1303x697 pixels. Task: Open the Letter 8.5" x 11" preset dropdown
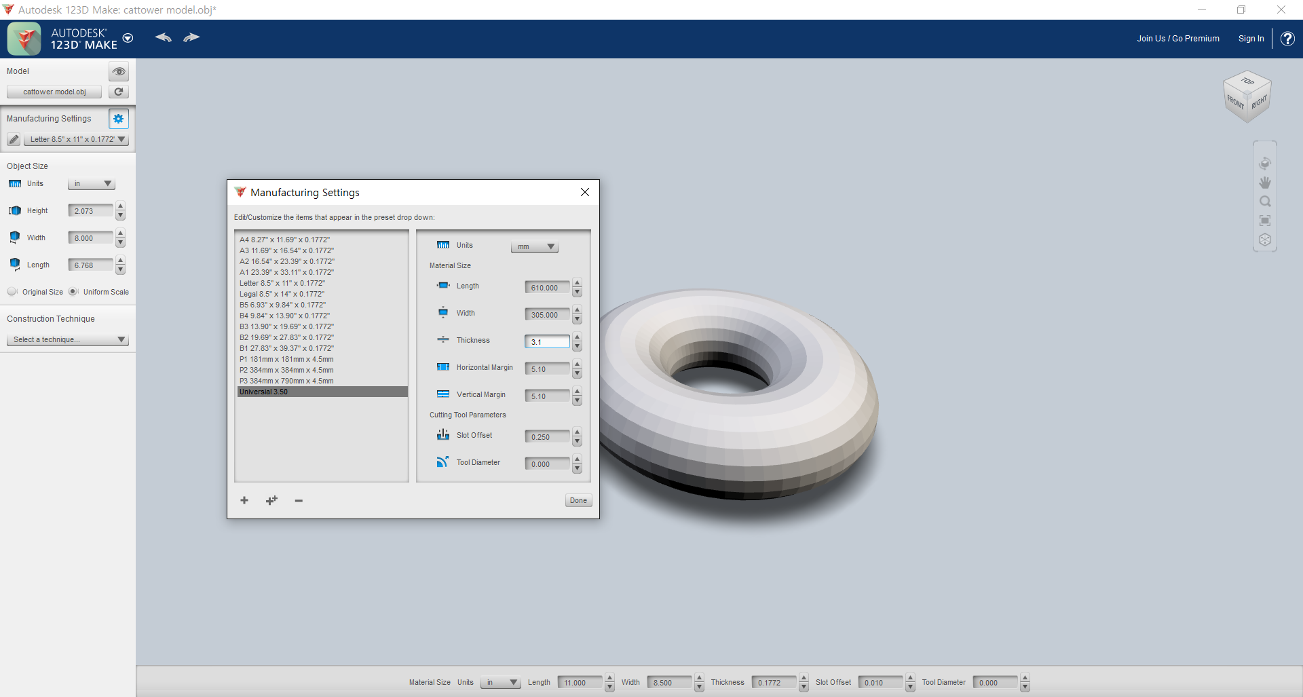(76, 139)
